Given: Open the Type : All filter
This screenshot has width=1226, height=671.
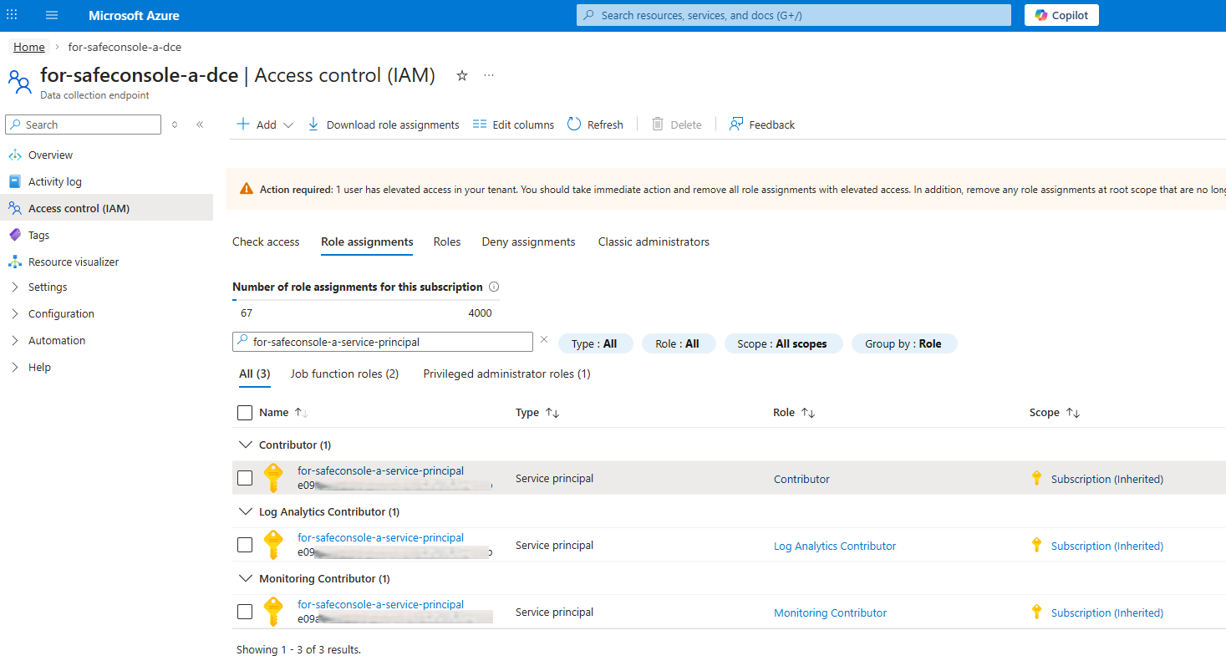Looking at the screenshot, I should click(595, 343).
